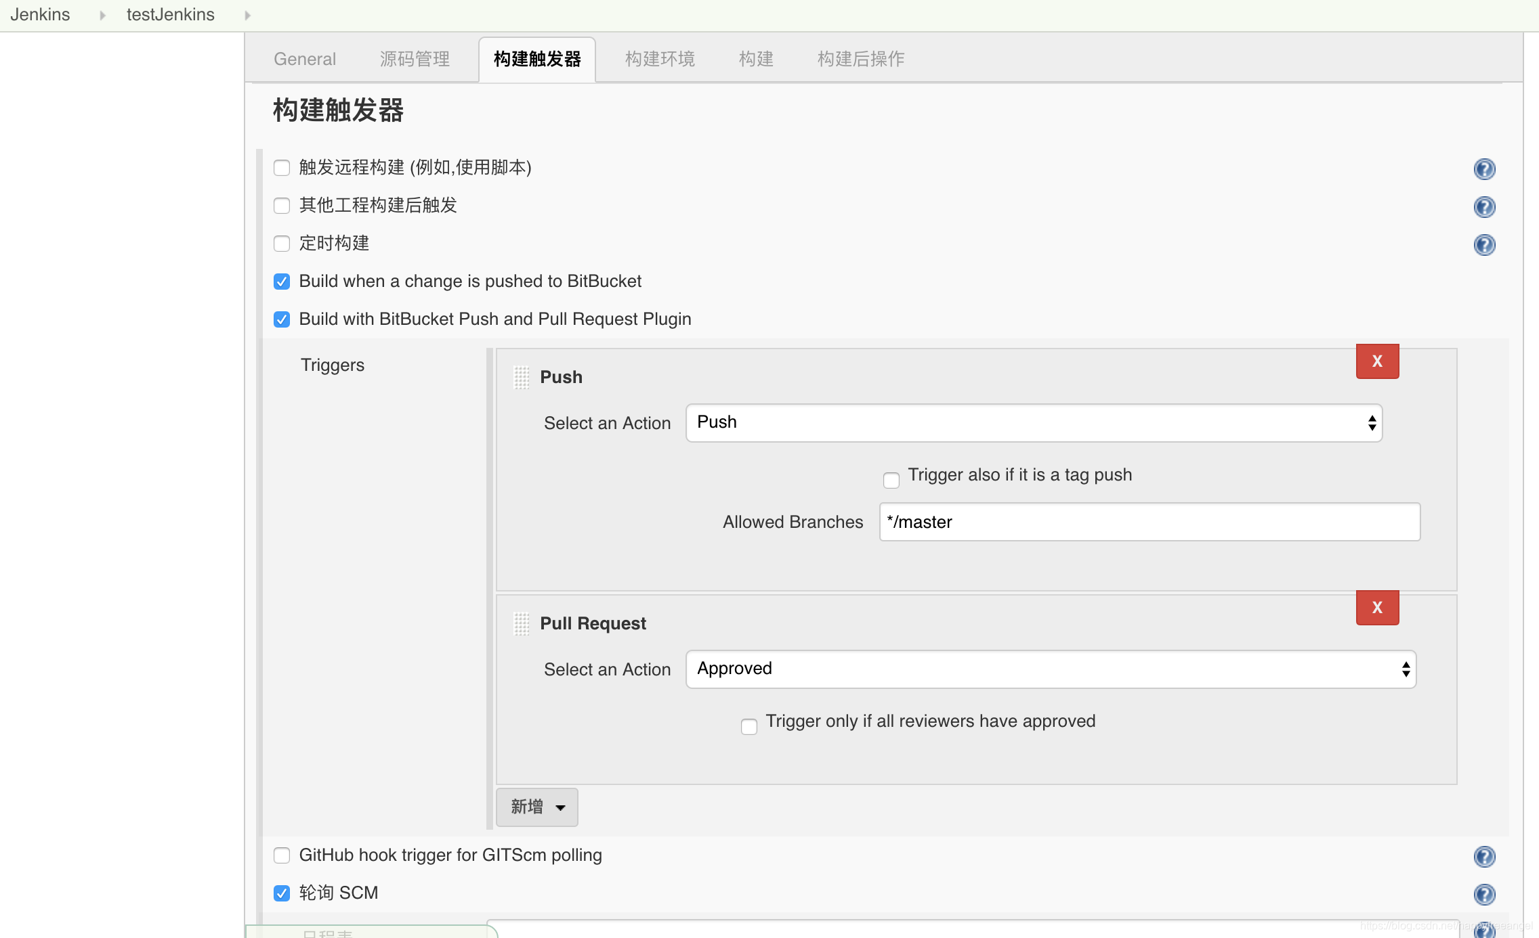Check Trigger also if tag push

click(891, 480)
